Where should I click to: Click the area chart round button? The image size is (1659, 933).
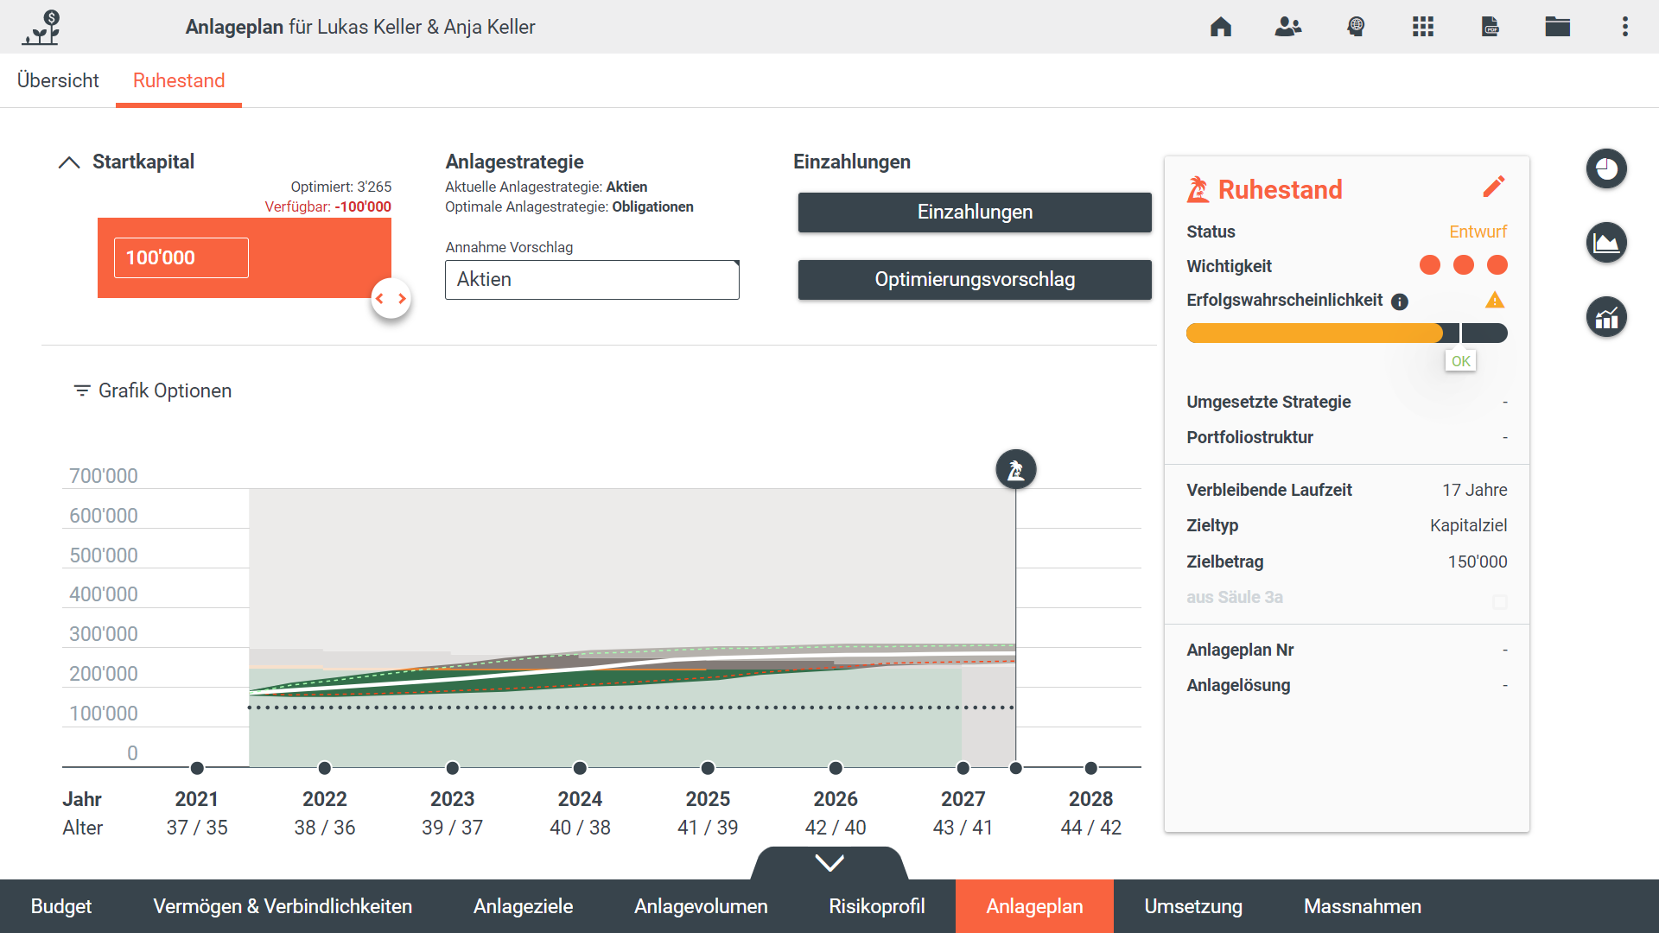[1606, 243]
